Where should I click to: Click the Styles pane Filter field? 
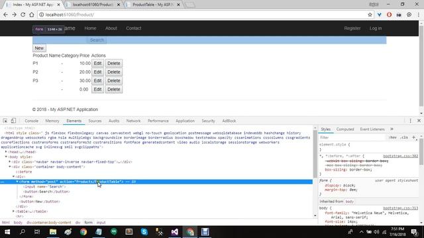click(352, 138)
